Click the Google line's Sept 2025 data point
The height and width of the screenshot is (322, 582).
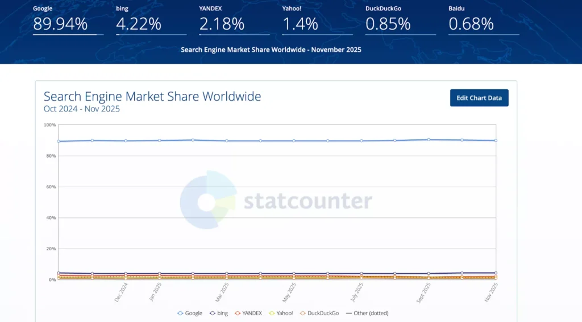point(429,139)
